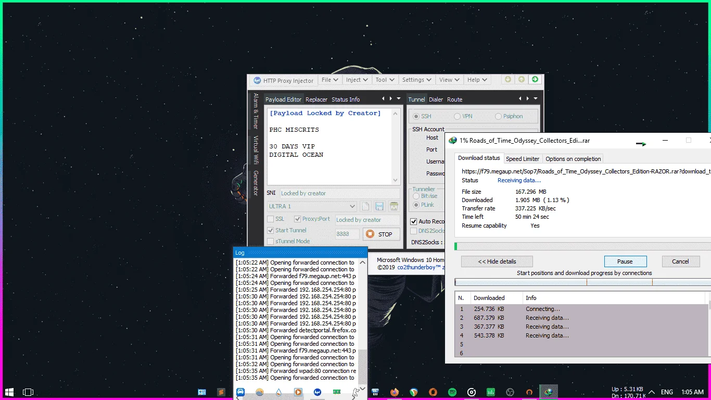Select the SSH radio button
711x400 pixels.
[x=416, y=116]
